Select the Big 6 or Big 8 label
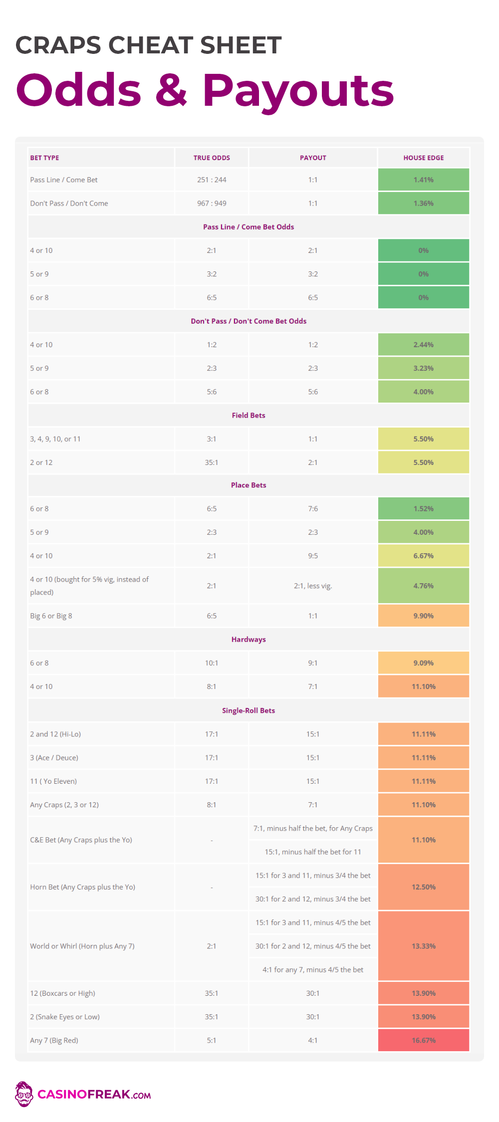This screenshot has height=1122, width=499. point(51,616)
